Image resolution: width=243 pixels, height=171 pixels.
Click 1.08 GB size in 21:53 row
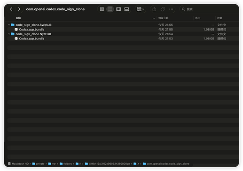coord(209,39)
